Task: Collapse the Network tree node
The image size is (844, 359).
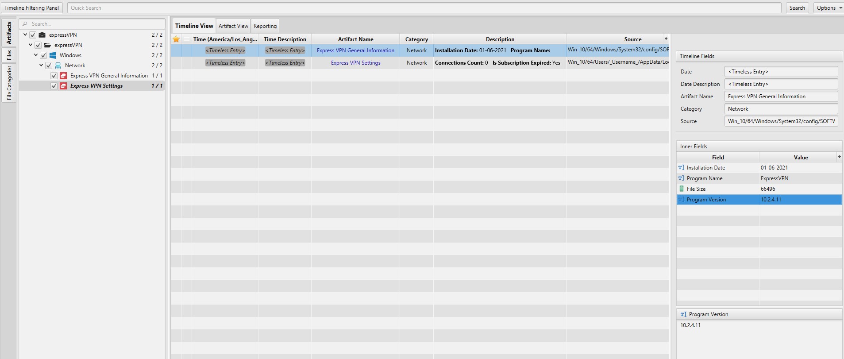Action: point(41,65)
